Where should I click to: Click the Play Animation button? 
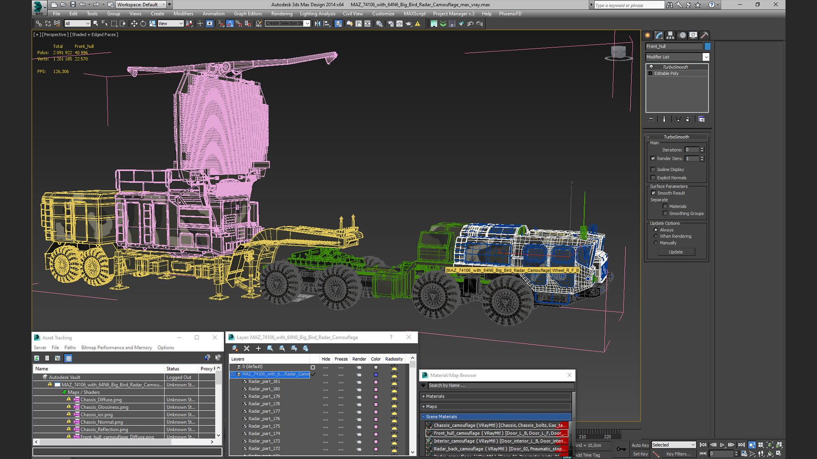tap(722, 445)
